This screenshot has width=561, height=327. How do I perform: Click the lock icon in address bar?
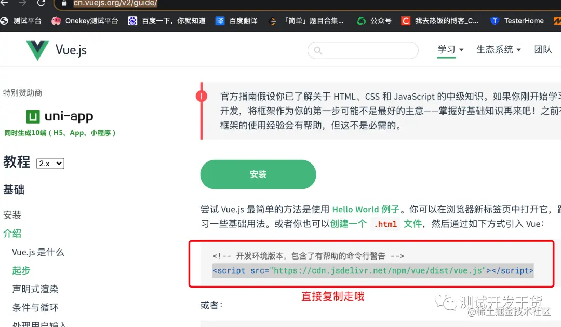coord(64,4)
